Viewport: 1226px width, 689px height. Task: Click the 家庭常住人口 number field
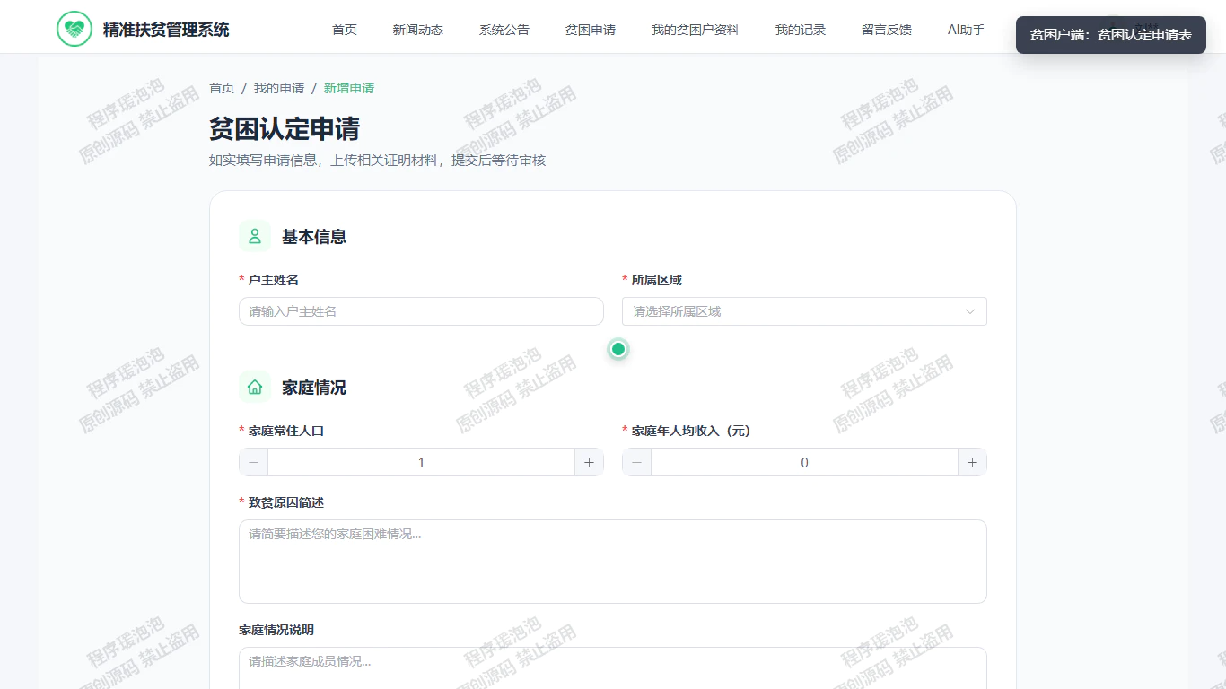point(421,462)
